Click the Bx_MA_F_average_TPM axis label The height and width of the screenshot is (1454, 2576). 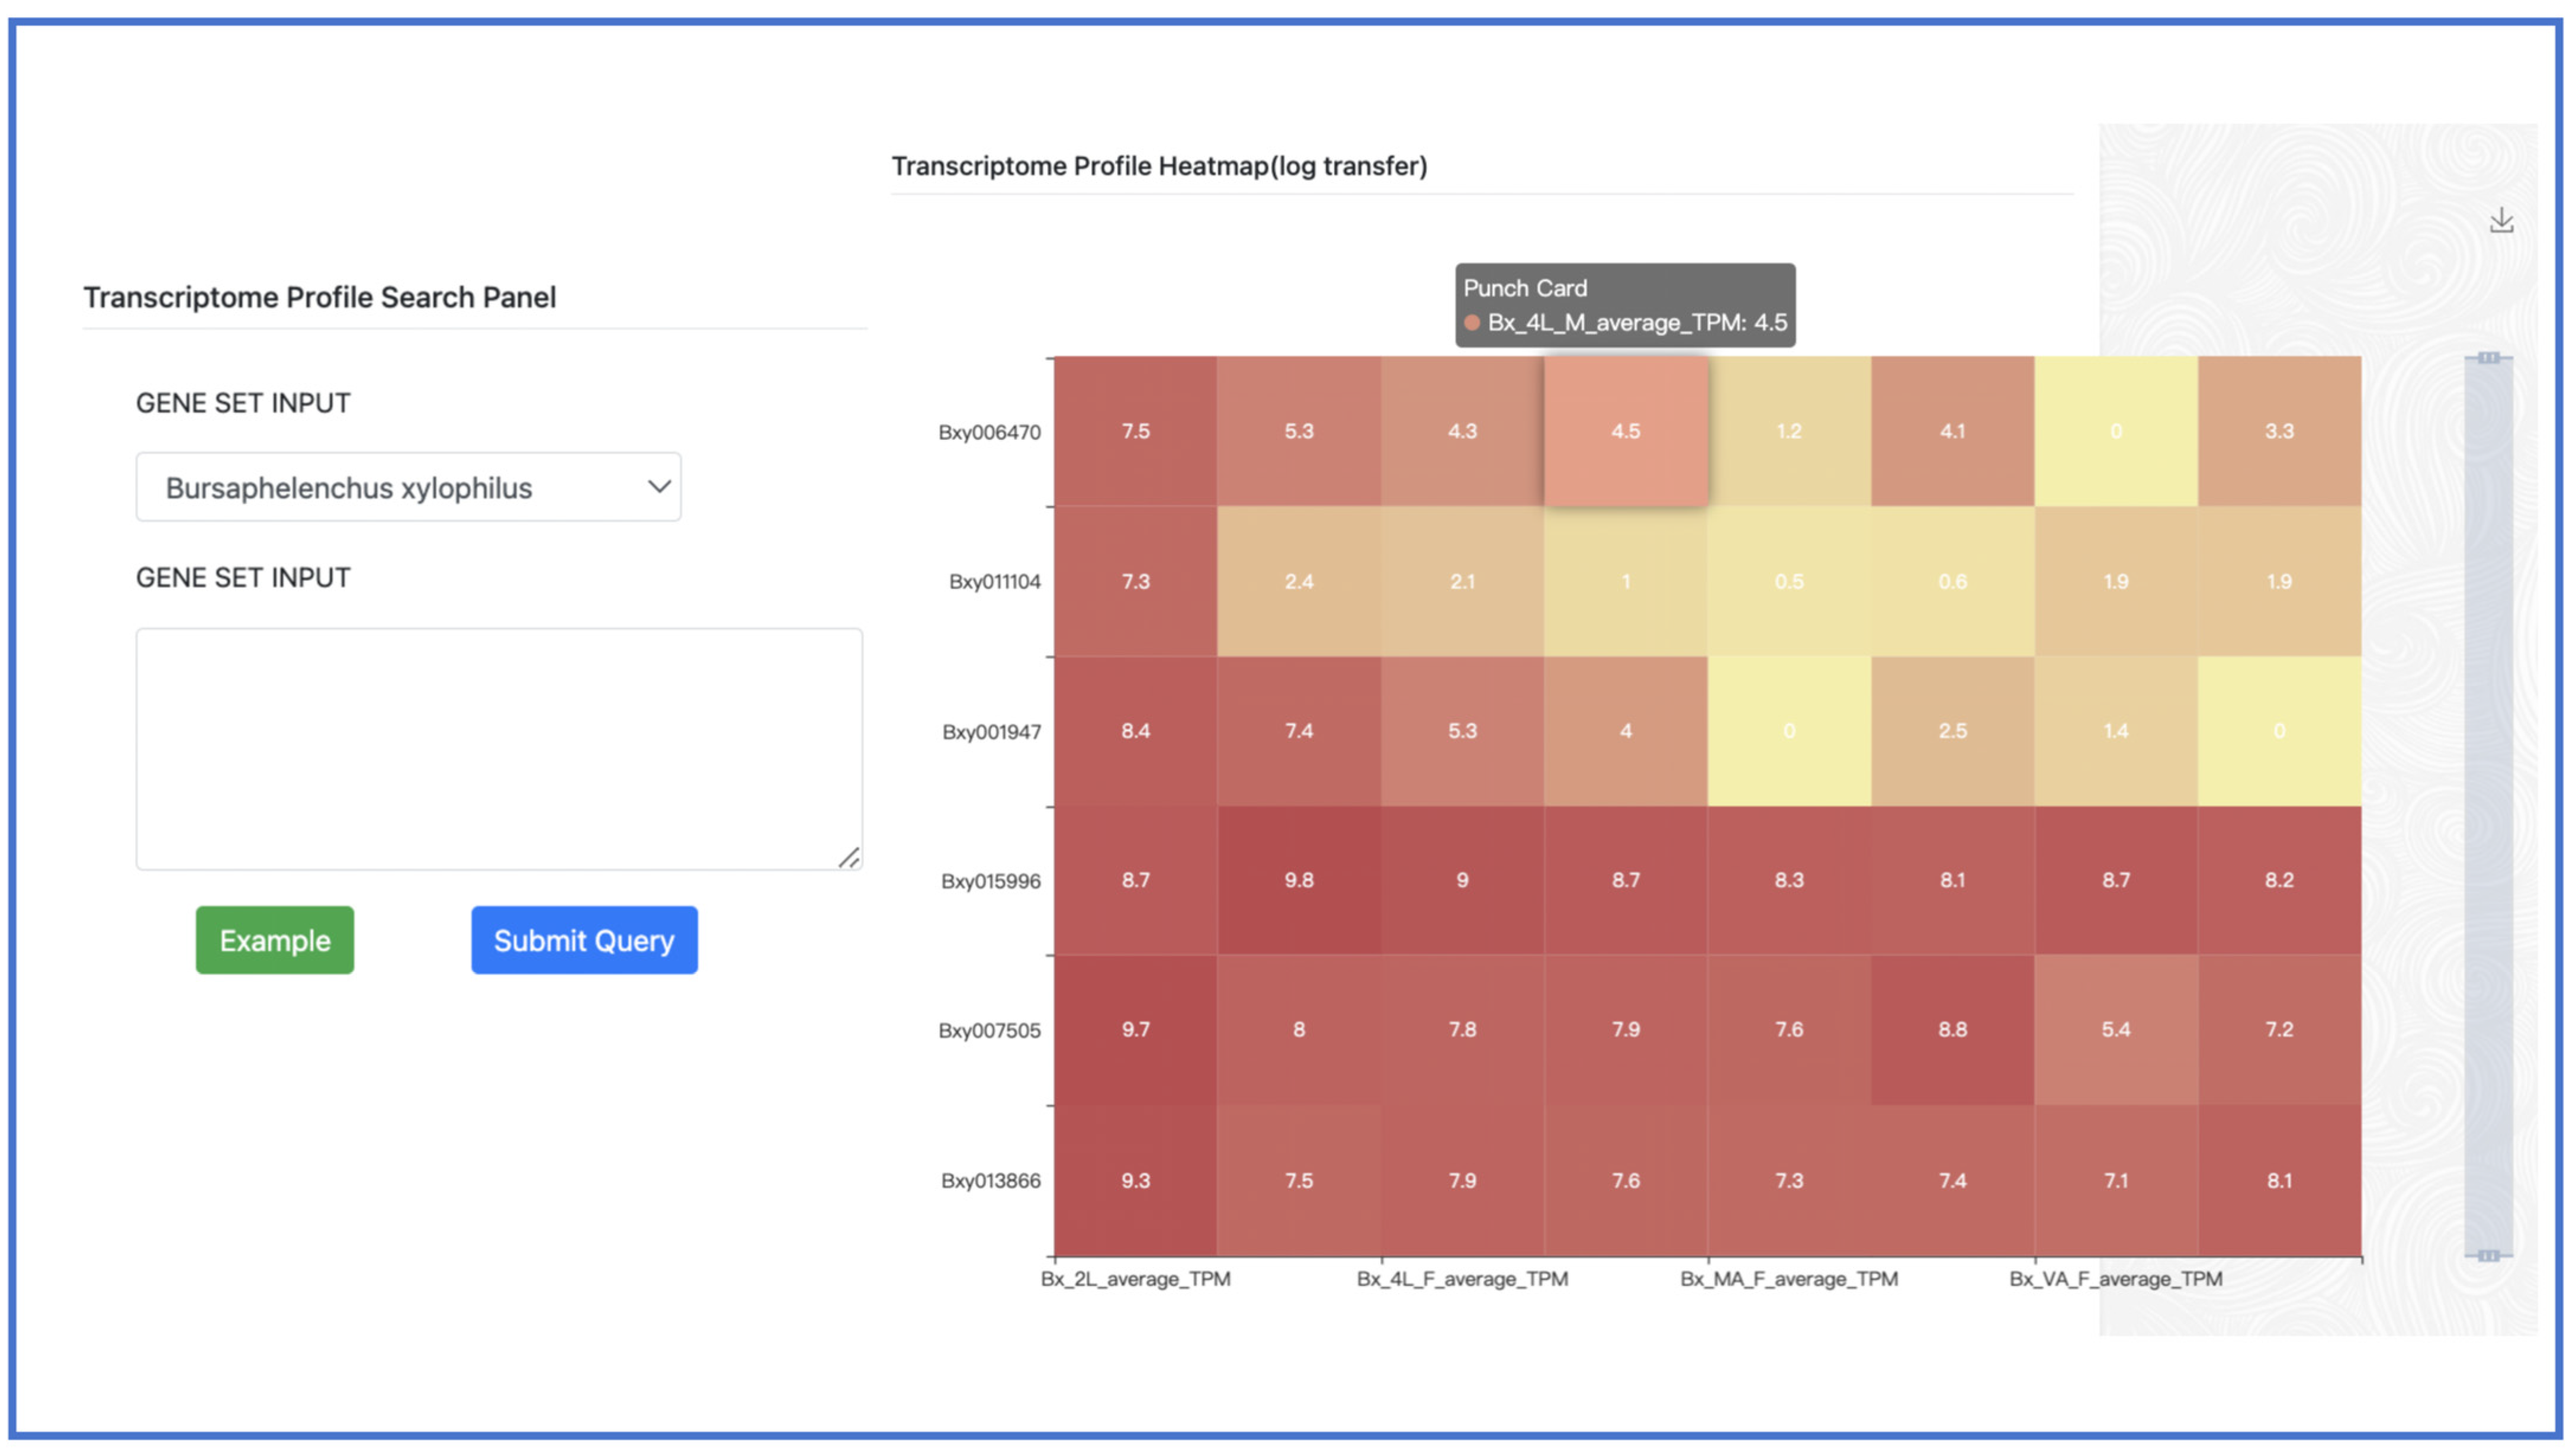coord(1788,1279)
